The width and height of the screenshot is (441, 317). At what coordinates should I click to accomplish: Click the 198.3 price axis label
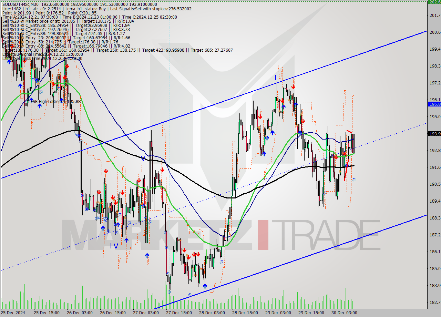[435, 66]
